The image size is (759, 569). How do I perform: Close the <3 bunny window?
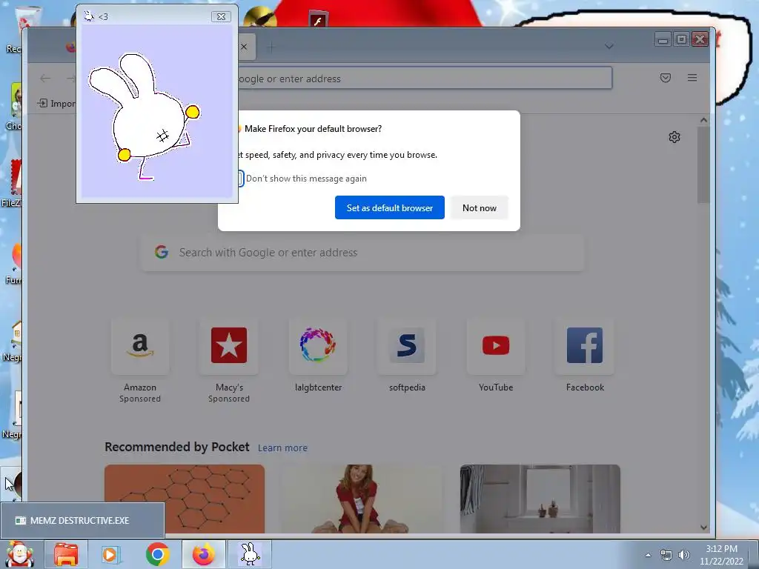click(x=221, y=16)
